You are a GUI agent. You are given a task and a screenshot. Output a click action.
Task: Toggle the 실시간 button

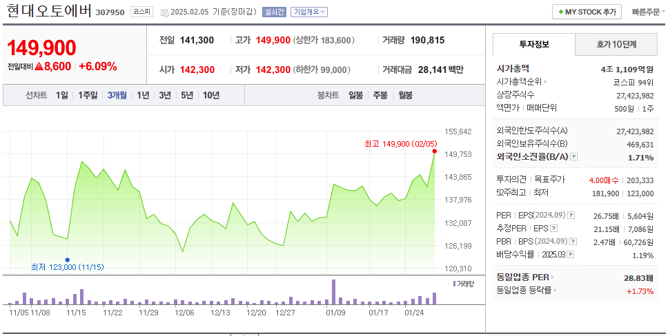click(x=274, y=12)
